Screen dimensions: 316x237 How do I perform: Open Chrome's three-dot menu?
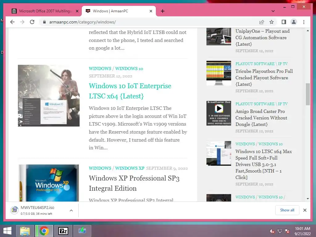click(x=304, y=22)
